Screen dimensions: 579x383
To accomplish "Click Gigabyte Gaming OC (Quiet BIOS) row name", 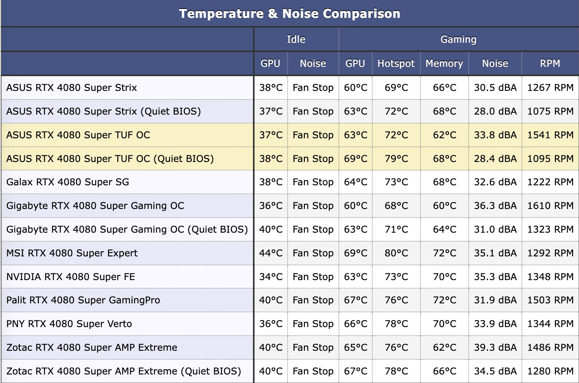I will coord(127,229).
